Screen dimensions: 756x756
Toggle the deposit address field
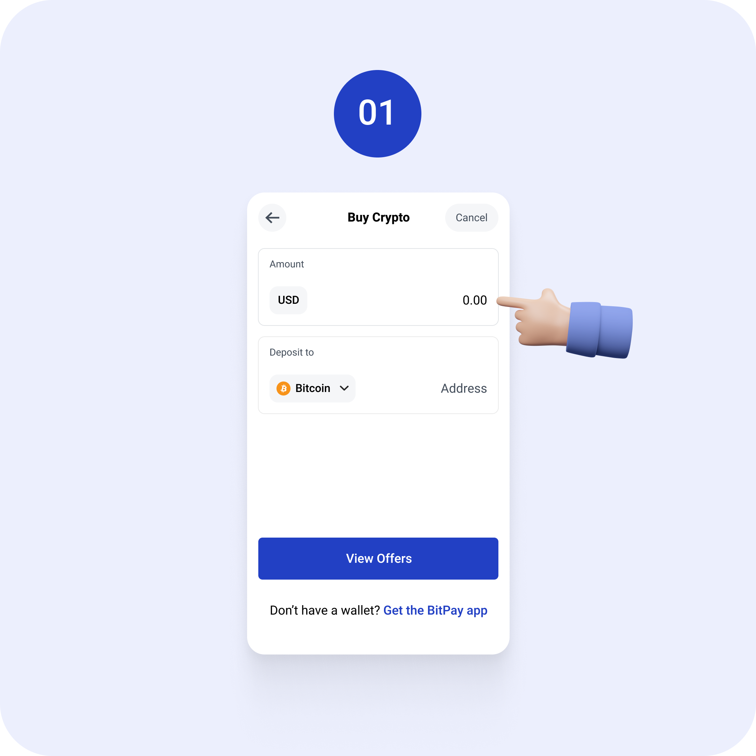[x=463, y=388]
